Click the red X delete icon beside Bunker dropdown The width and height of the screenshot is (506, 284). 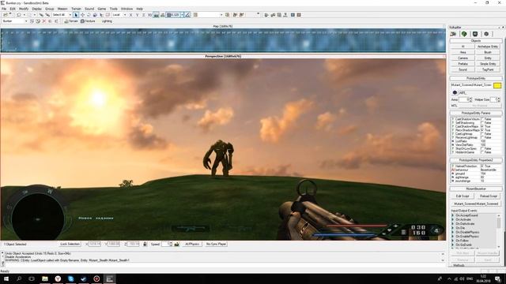pyautogui.click(x=44, y=21)
